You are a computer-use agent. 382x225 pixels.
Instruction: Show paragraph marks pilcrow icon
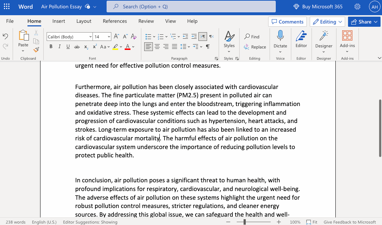coord(208,47)
